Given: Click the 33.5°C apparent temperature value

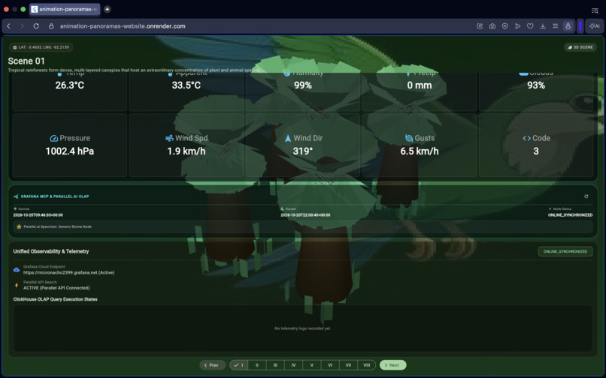Looking at the screenshot, I should (x=186, y=85).
